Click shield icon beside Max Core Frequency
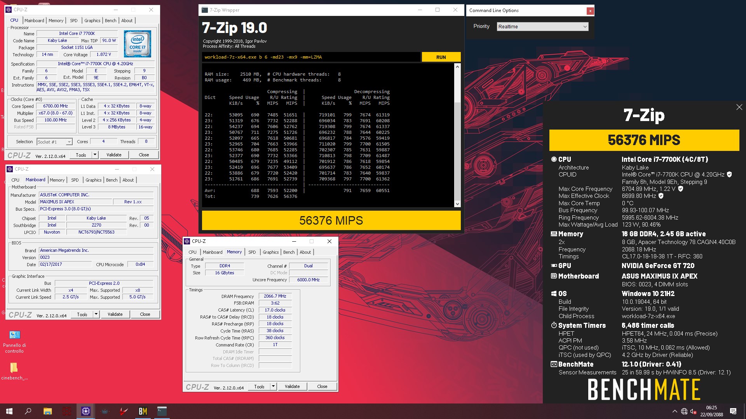 pos(681,189)
